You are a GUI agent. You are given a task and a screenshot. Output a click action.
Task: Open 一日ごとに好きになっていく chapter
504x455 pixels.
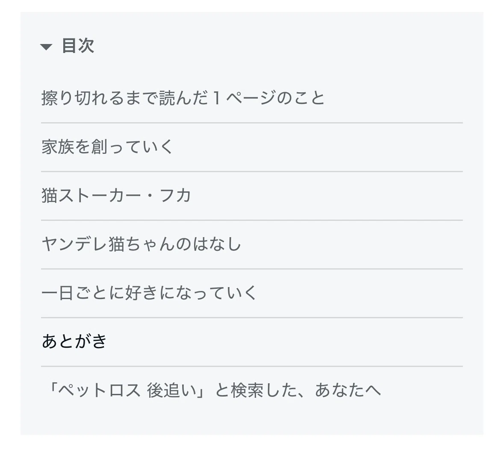pos(149,293)
